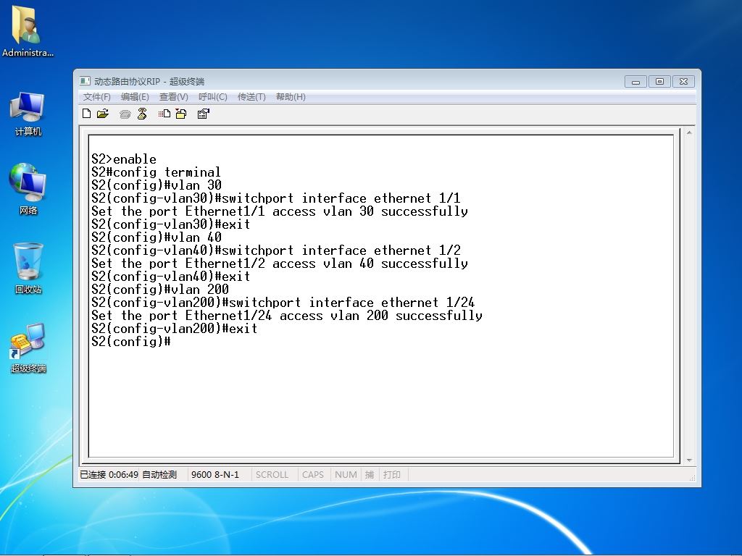This screenshot has height=556, width=742.
Task: Open the 编辑(E) menu
Action: pyautogui.click(x=135, y=97)
